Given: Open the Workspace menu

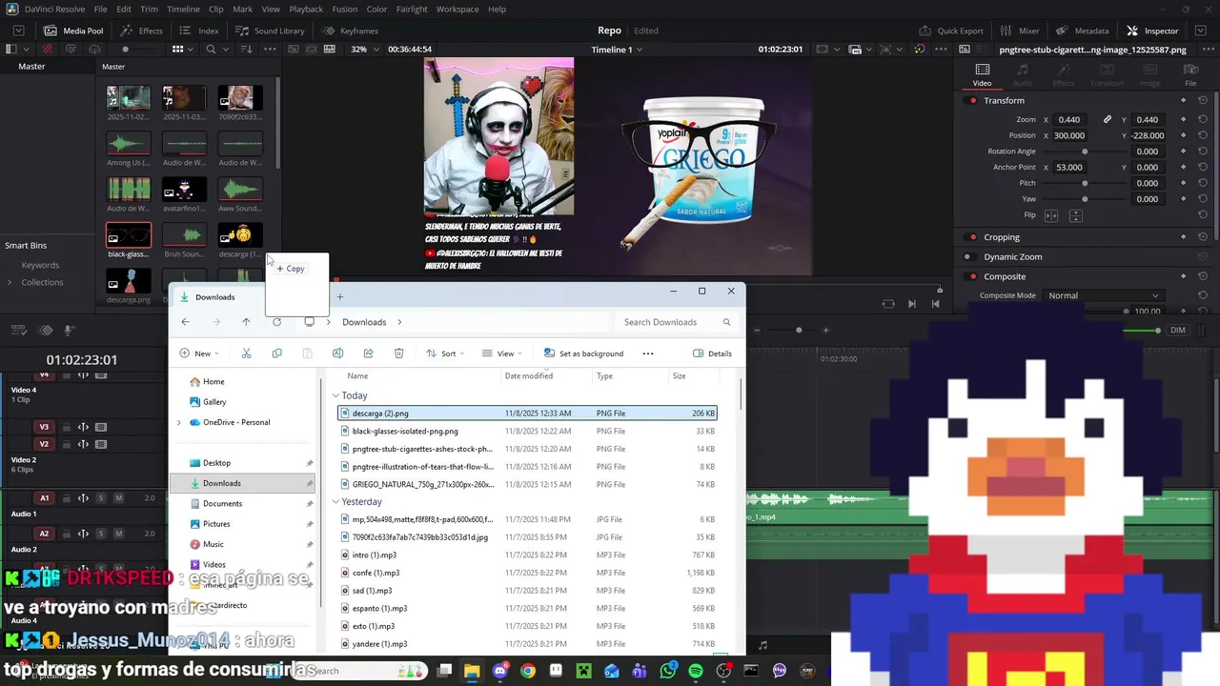Looking at the screenshot, I should (457, 9).
